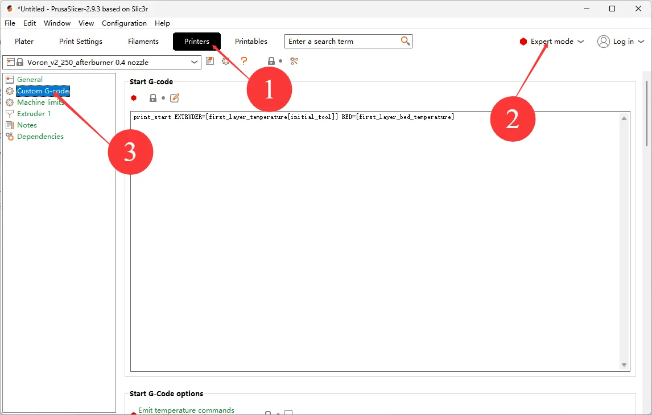The image size is (652, 415).
Task: Click the lock icon beside printer preset toolbar
Action: click(271, 61)
